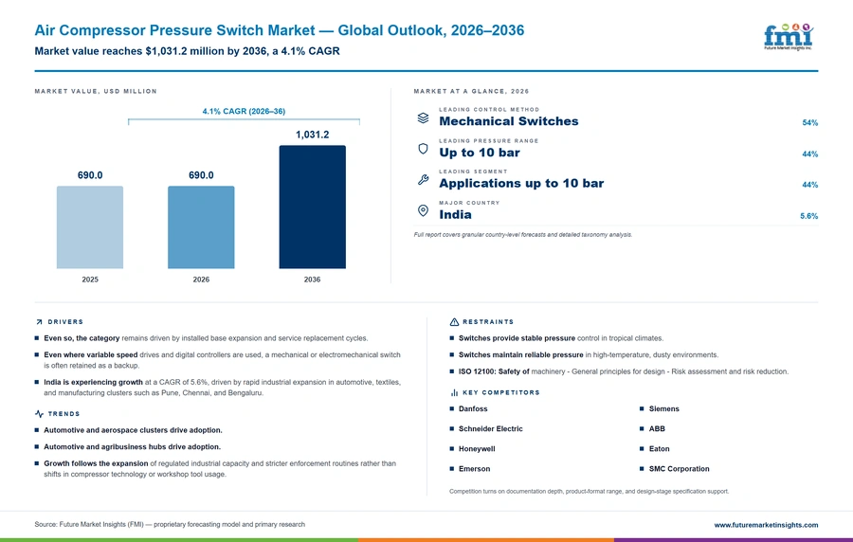The image size is (853, 542).
Task: Click the Market Value, USD Million label
Action: (x=96, y=91)
